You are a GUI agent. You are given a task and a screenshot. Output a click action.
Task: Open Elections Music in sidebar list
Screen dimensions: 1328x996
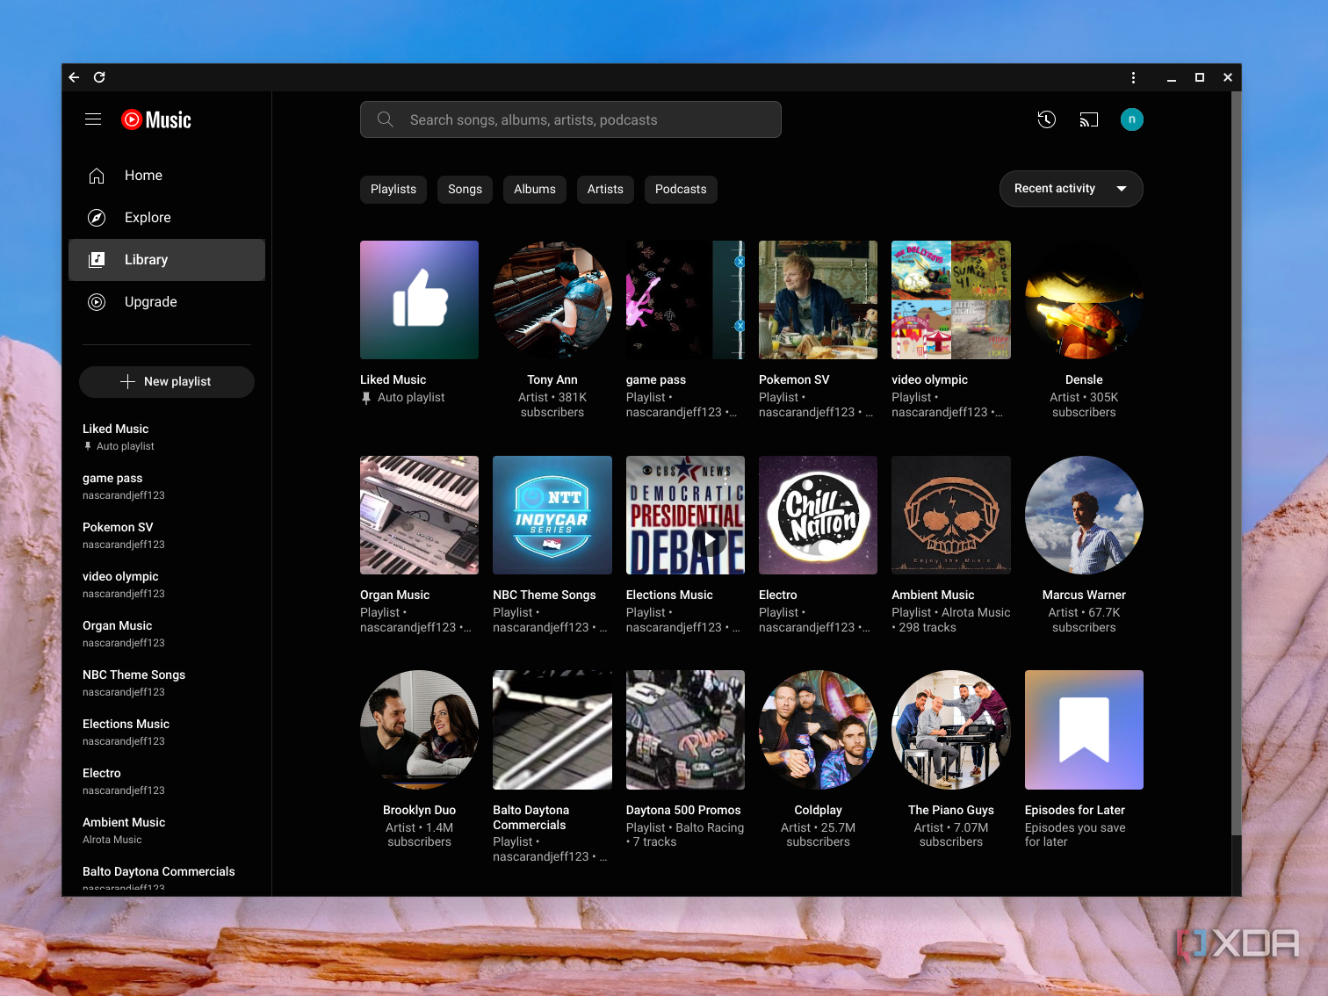tap(167, 732)
